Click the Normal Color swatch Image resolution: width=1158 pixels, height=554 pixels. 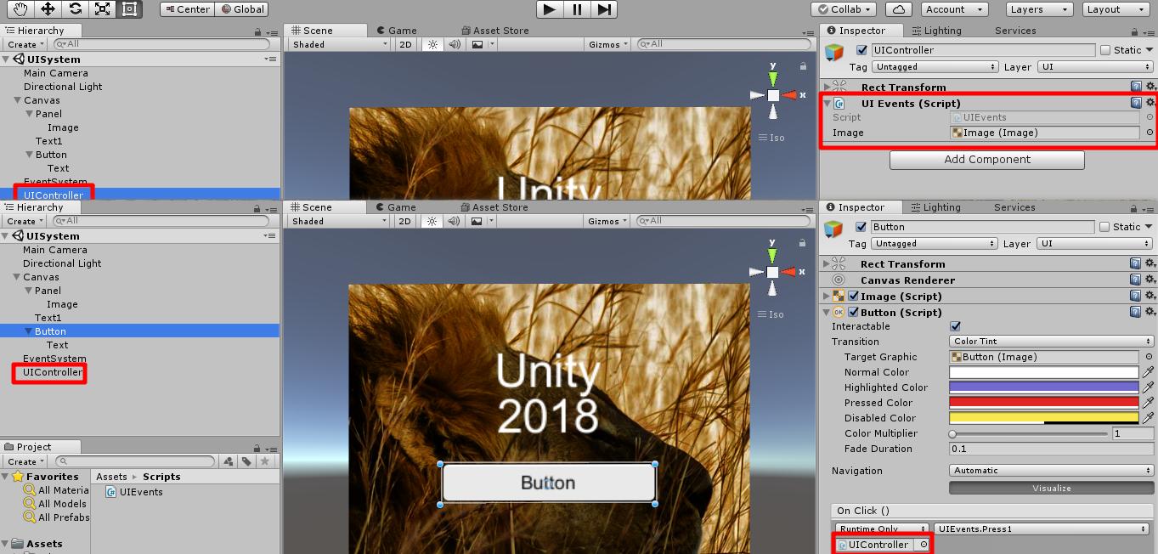(1044, 372)
